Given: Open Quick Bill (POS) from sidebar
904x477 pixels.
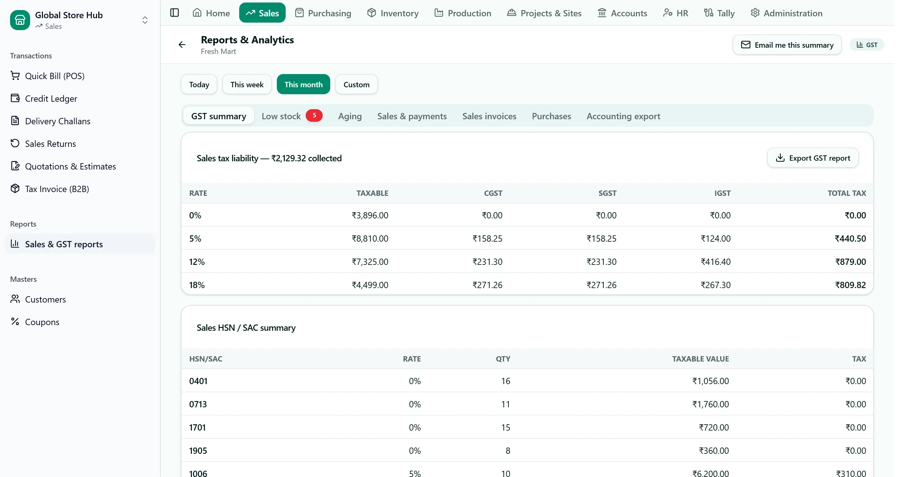Looking at the screenshot, I should tap(80, 76).
